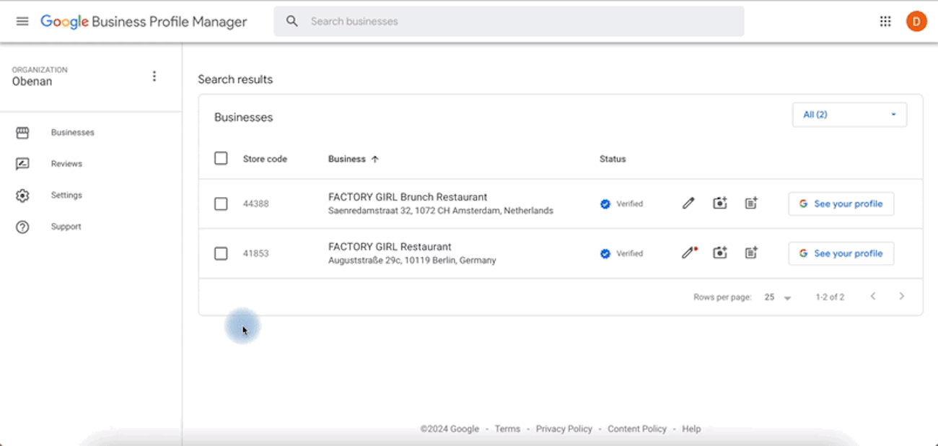Screen dimensions: 938x446
Task: Open the Privacy Policy footer link
Action: (x=564, y=429)
